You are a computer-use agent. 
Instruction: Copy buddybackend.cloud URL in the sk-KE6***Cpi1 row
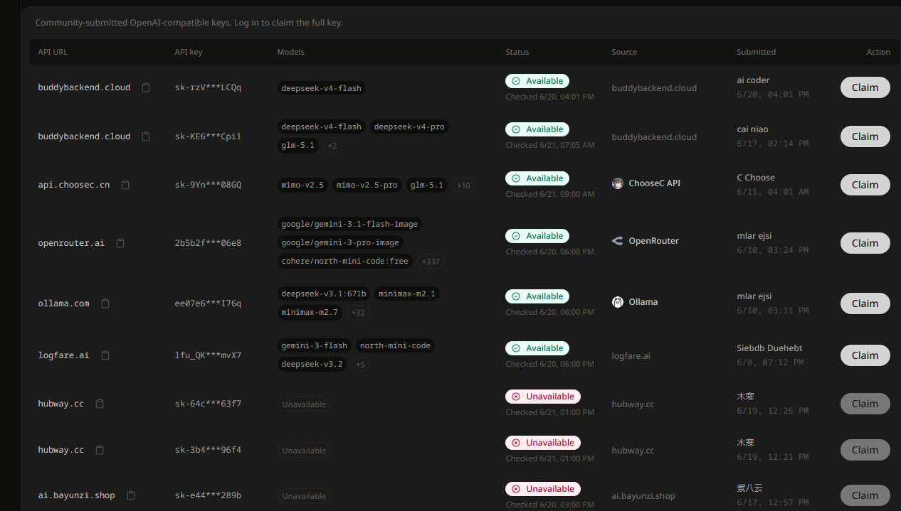146,136
